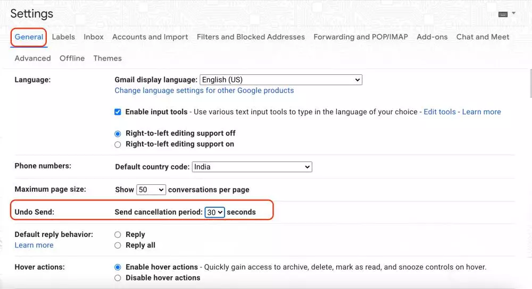Click the input tools keyboard icon

tap(503, 14)
